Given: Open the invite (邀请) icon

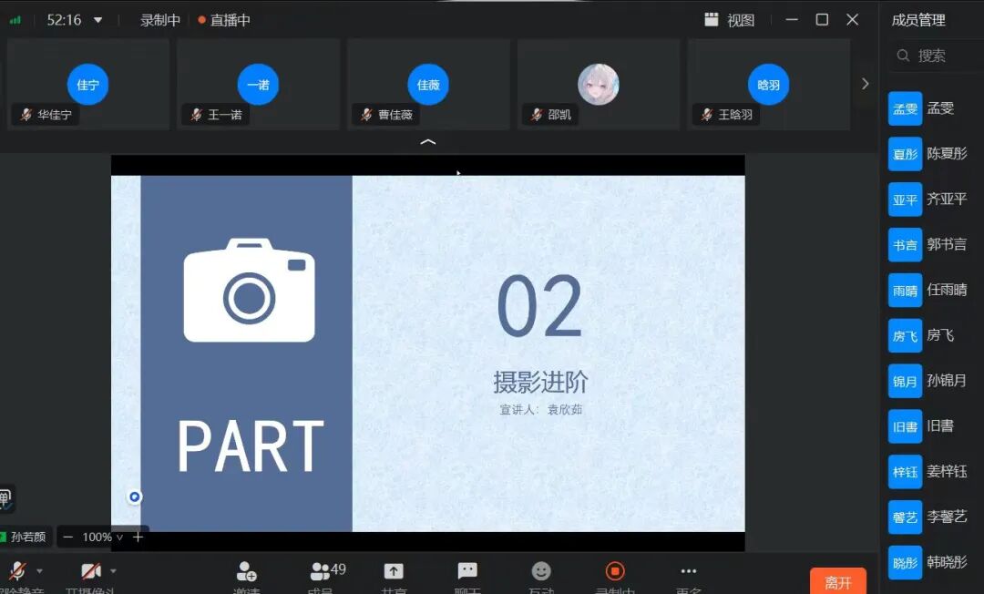Looking at the screenshot, I should coord(246,571).
